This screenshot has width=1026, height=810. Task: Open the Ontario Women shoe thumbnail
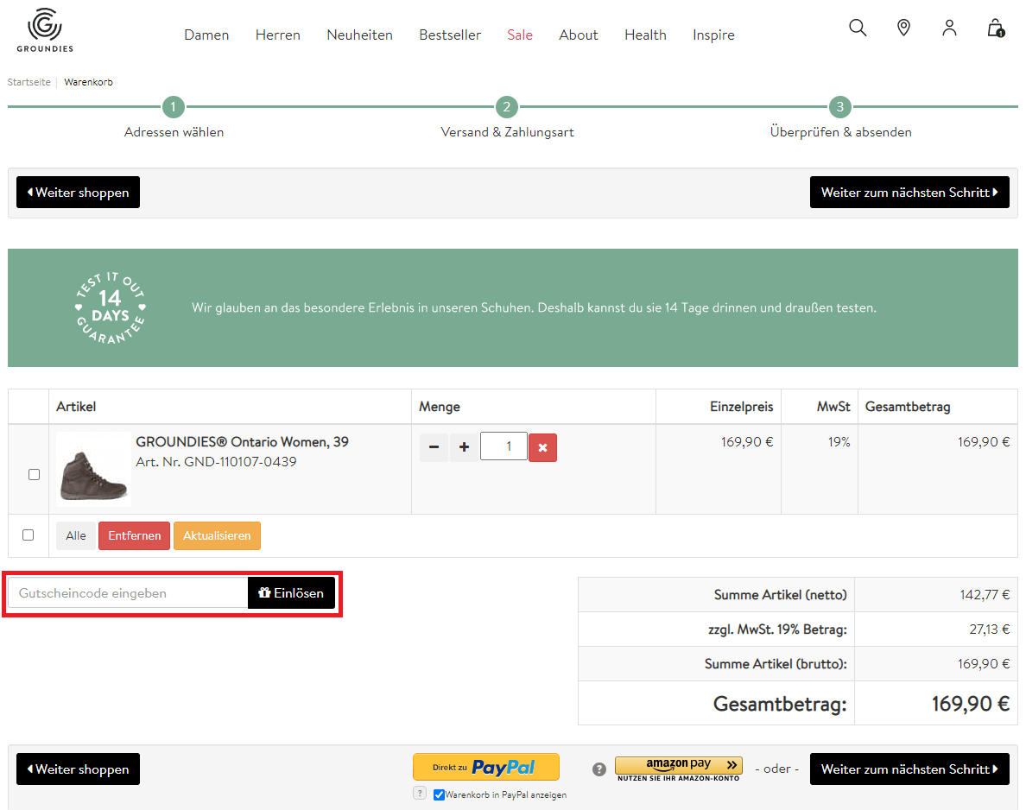pos(93,469)
